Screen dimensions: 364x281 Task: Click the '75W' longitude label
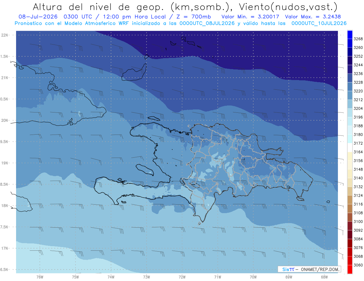[75, 277]
